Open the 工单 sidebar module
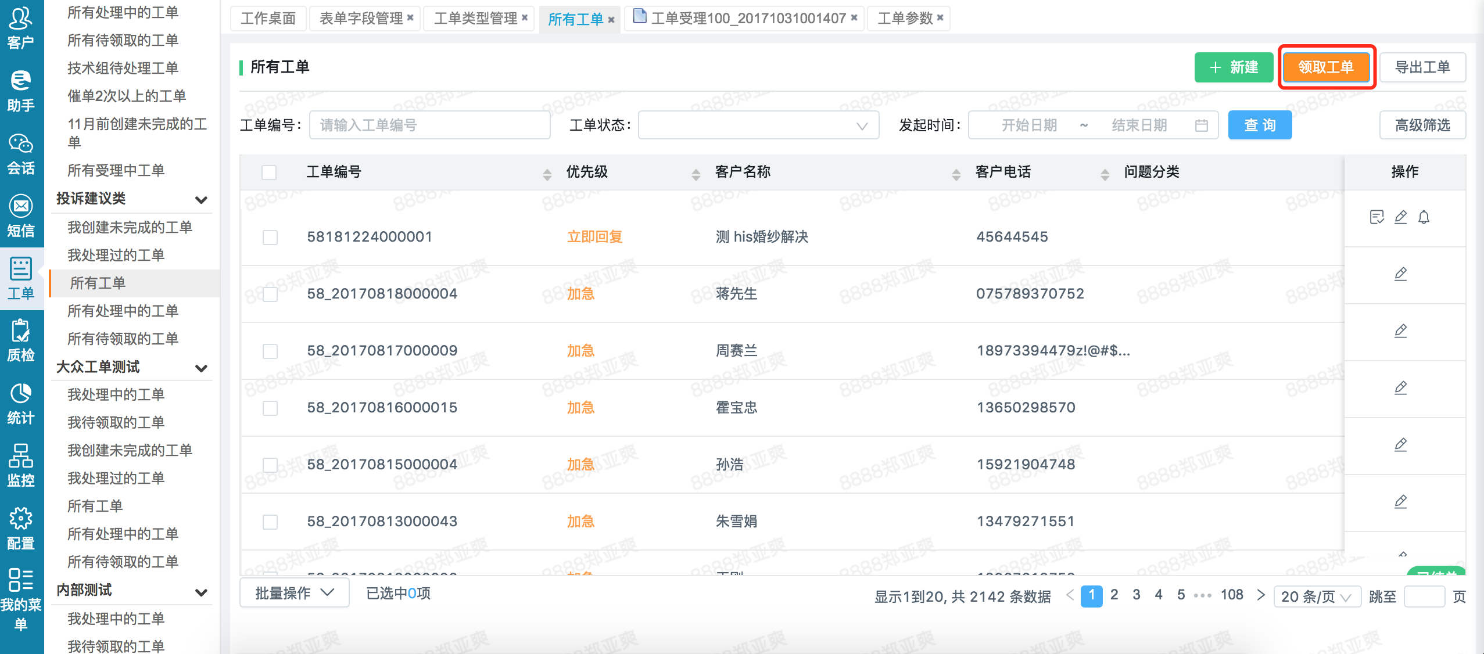 [x=21, y=278]
